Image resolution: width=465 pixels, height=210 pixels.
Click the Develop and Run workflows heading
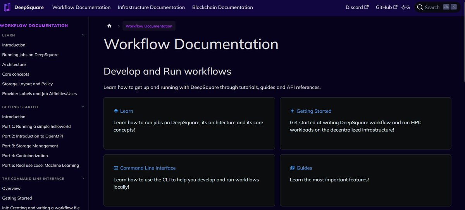coord(167,71)
